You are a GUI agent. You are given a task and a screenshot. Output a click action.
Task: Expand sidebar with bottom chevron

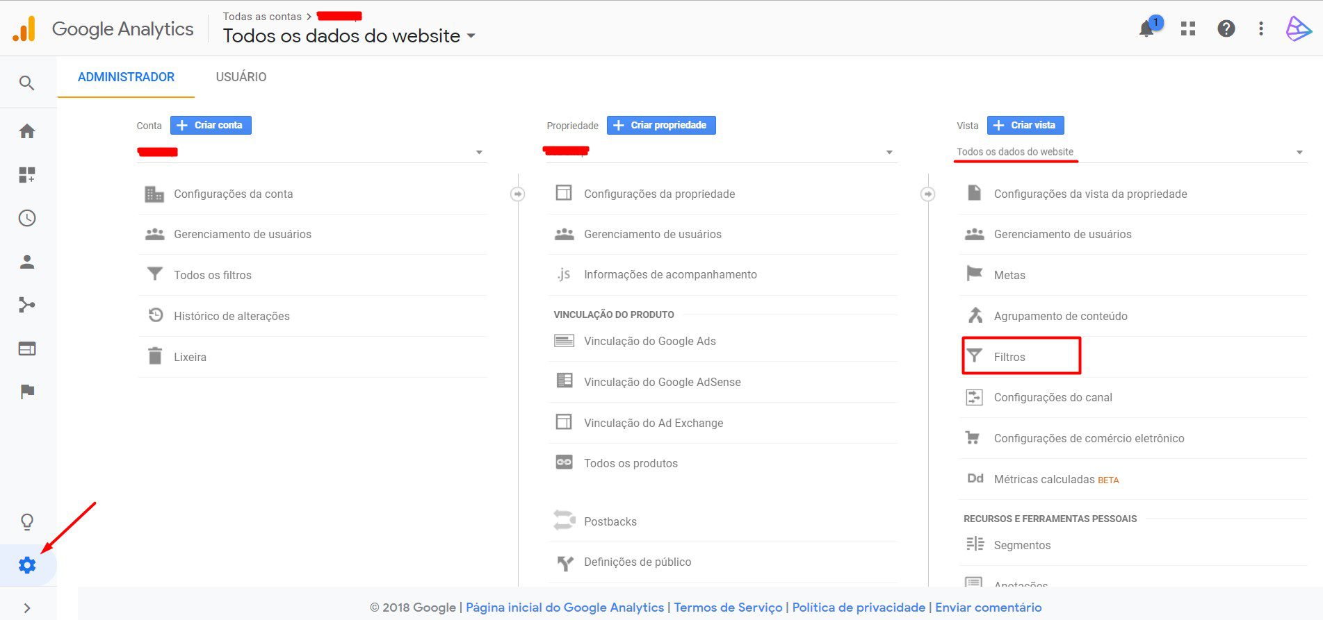[27, 608]
